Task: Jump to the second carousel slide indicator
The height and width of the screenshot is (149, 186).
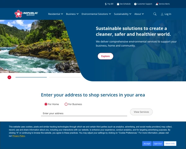Action: 65,77
